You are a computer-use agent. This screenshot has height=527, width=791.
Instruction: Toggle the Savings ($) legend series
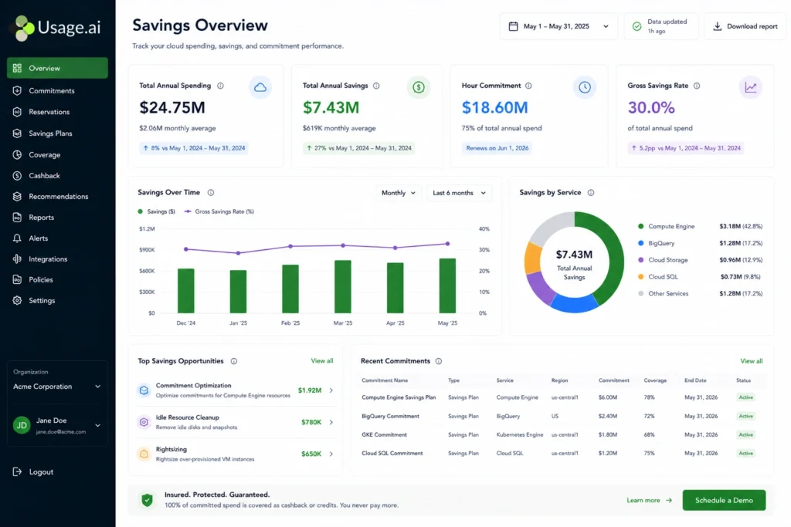click(156, 211)
